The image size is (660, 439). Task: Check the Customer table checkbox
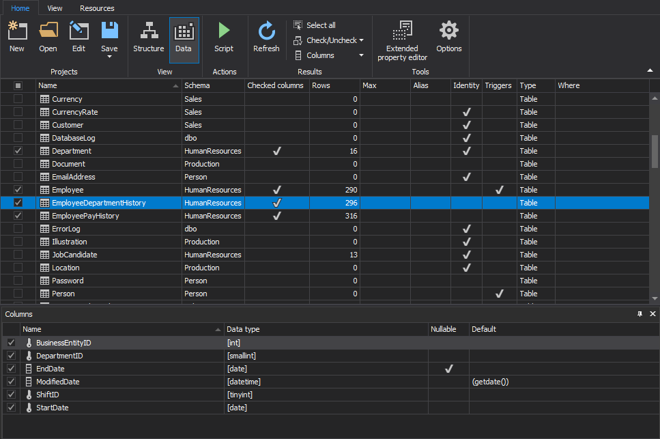(18, 125)
